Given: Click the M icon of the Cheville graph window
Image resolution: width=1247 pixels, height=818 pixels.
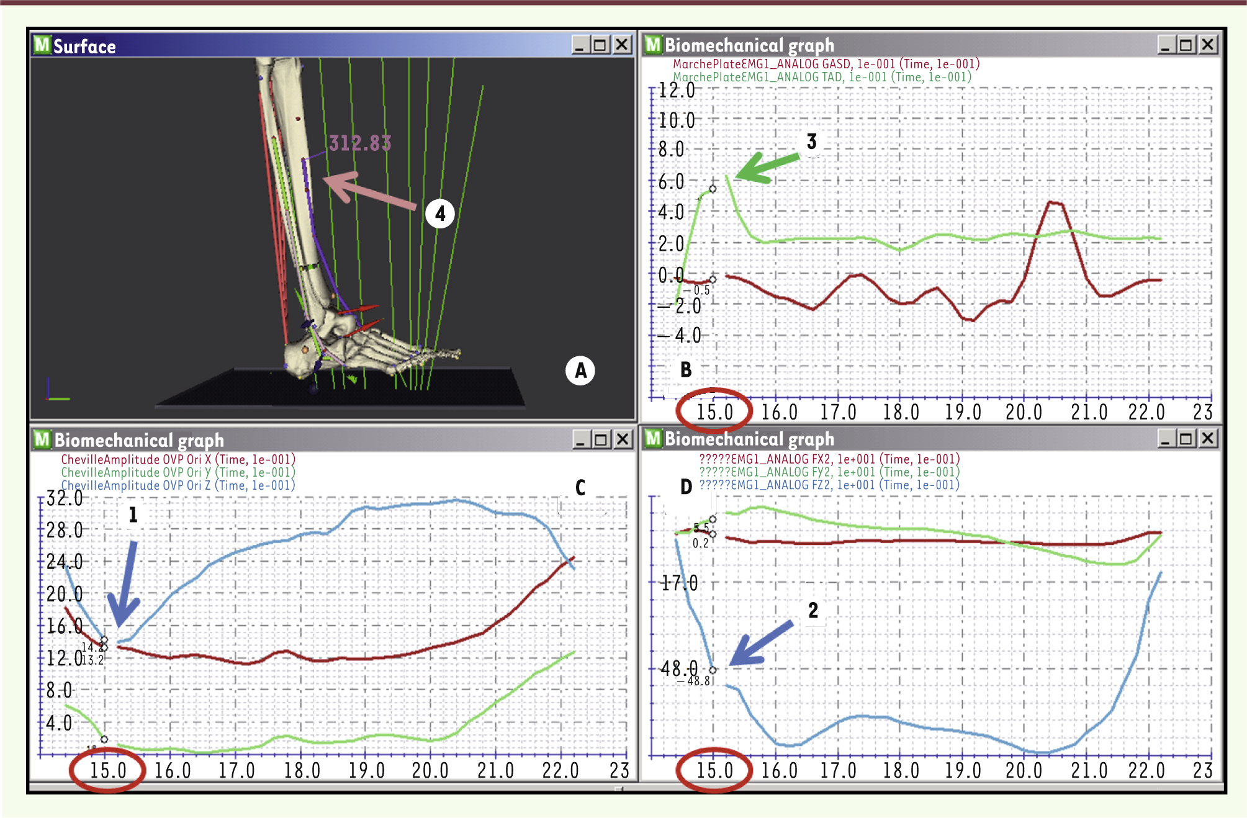Looking at the screenshot, I should [x=42, y=439].
